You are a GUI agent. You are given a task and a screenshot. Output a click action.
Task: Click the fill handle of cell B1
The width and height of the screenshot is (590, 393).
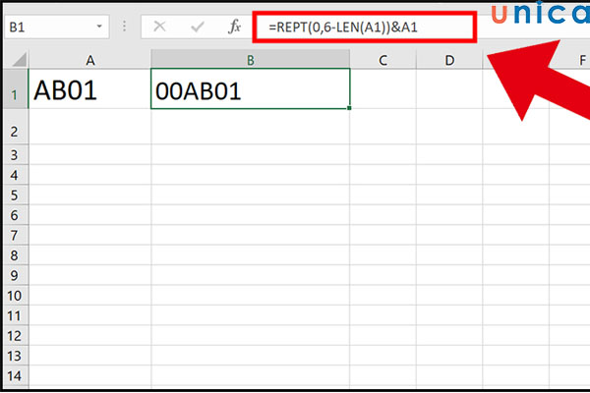pyautogui.click(x=350, y=108)
